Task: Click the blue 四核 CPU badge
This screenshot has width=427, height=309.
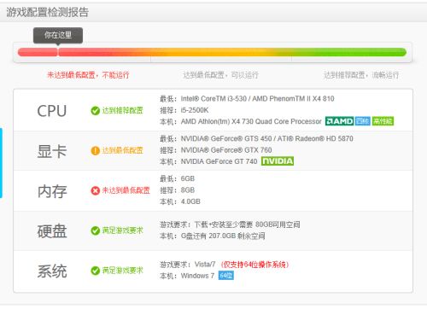Action: tap(363, 121)
